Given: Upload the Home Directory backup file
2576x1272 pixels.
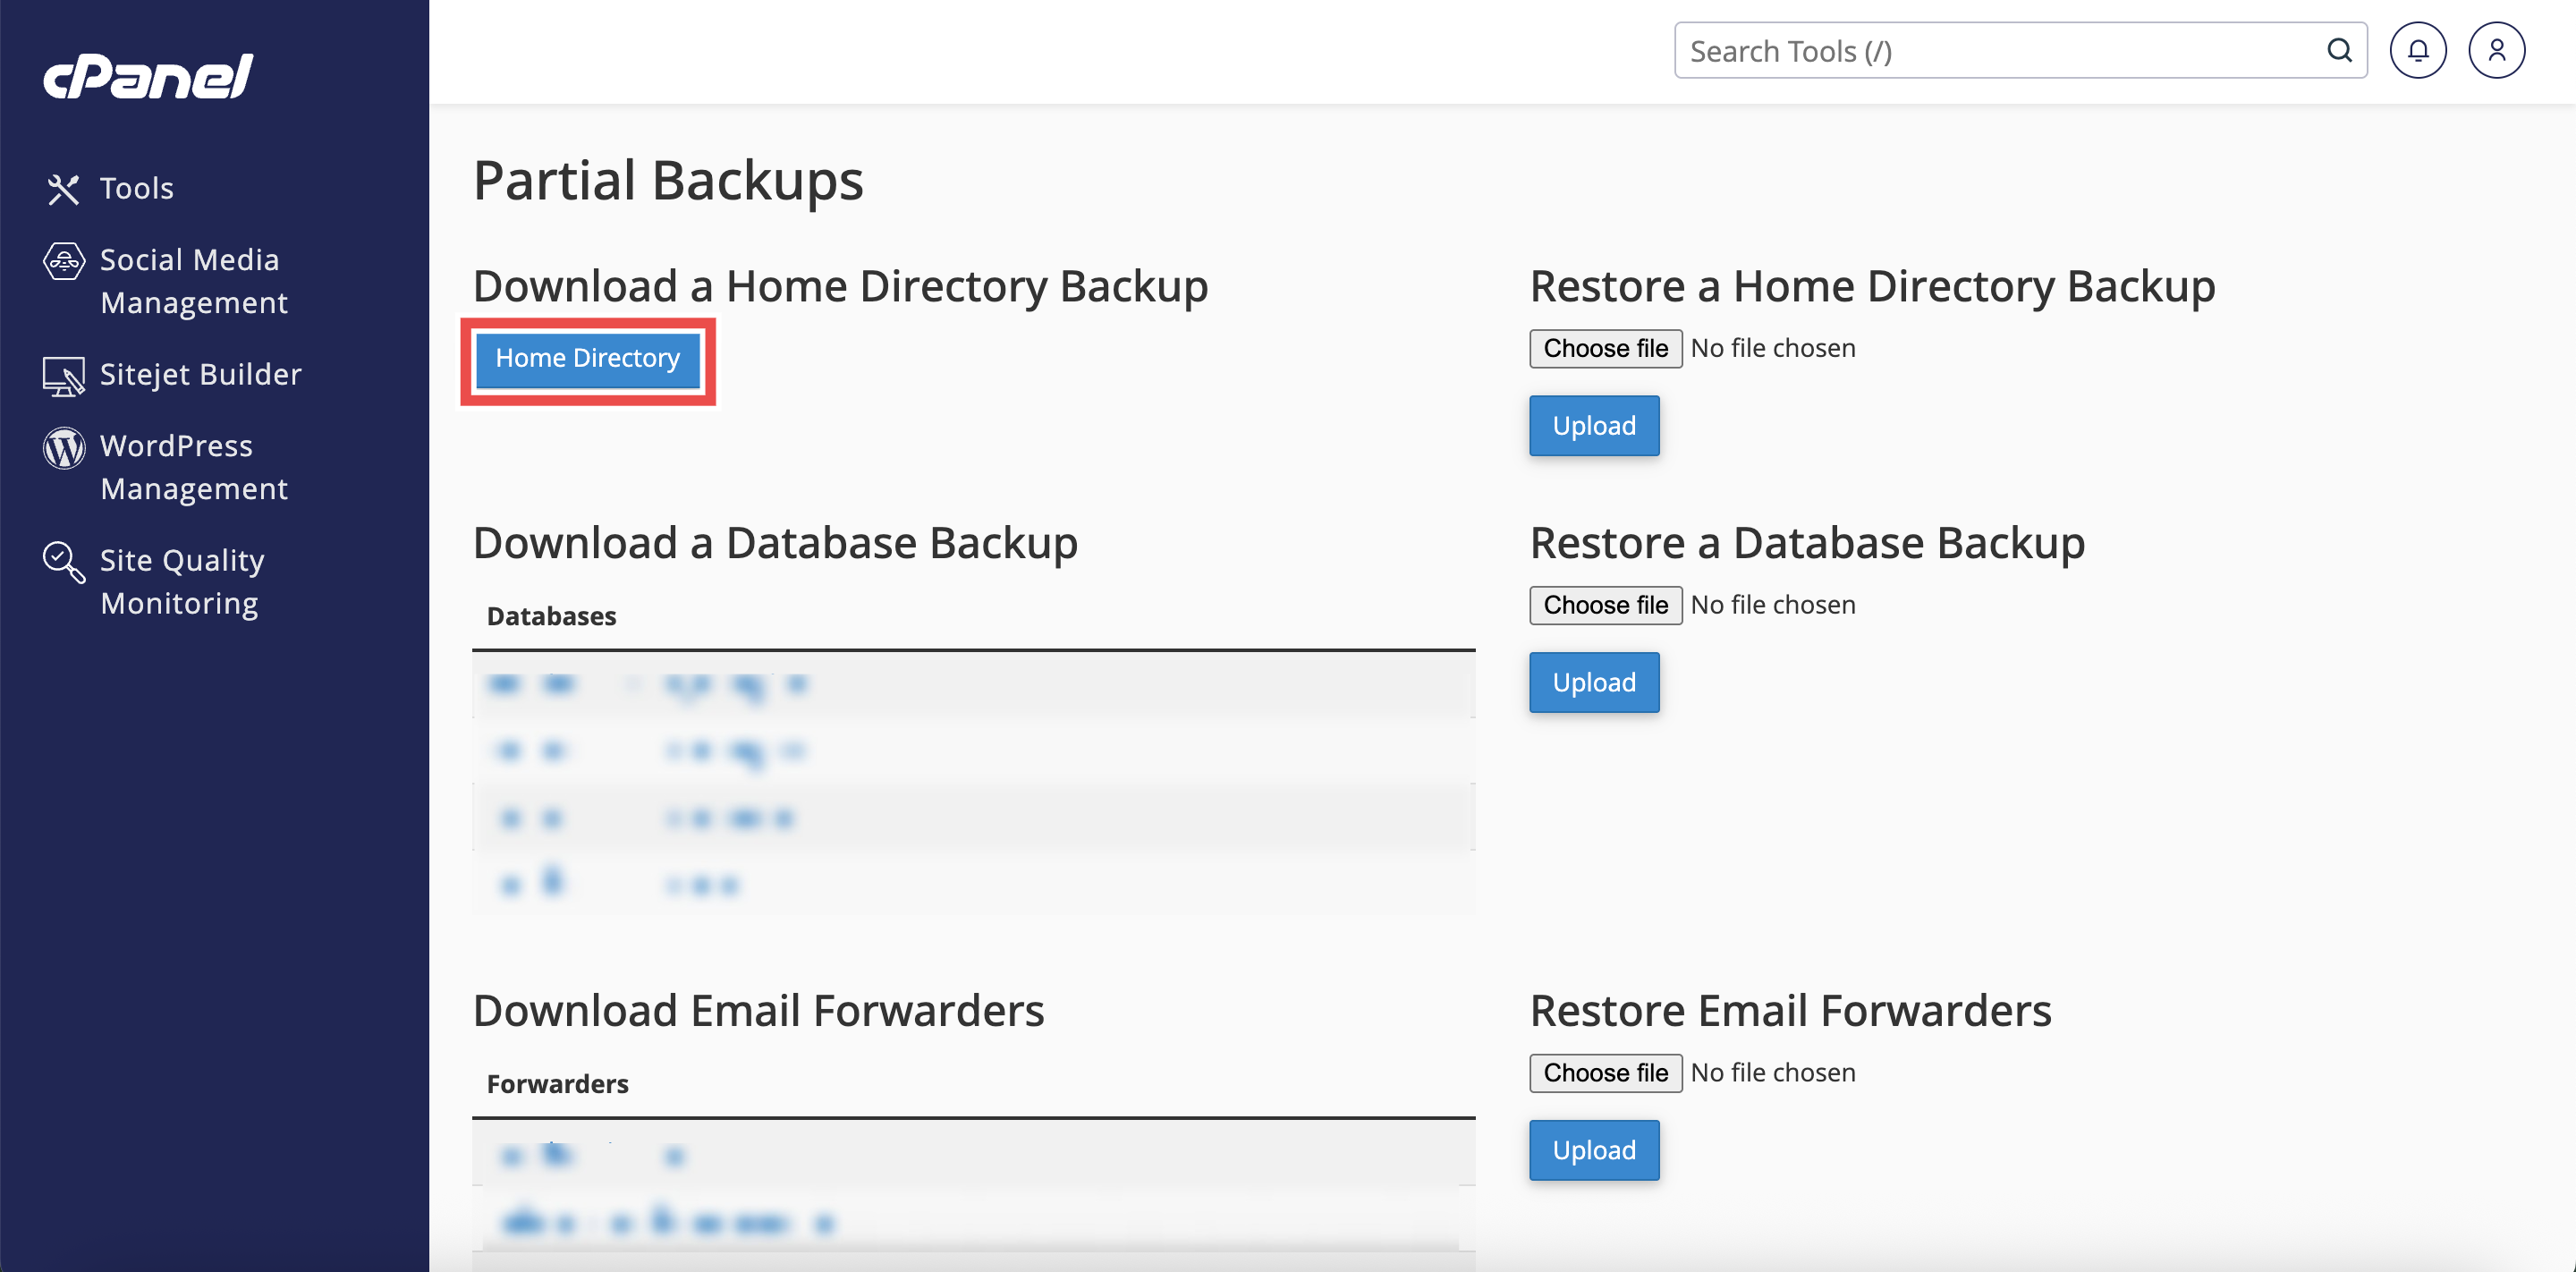Looking at the screenshot, I should point(1594,426).
